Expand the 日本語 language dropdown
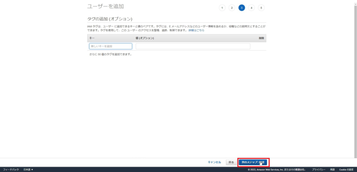Viewport: 357px width, 172px height. click(28, 170)
